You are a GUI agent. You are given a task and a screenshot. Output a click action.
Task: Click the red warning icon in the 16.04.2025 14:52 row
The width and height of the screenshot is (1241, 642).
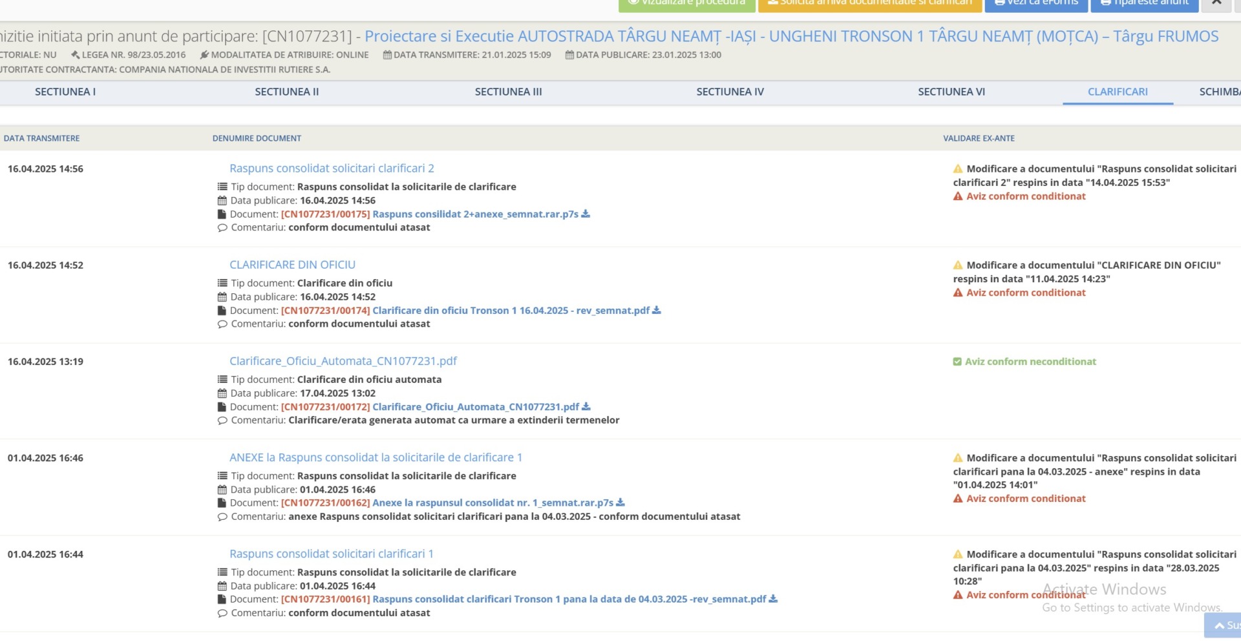point(958,293)
